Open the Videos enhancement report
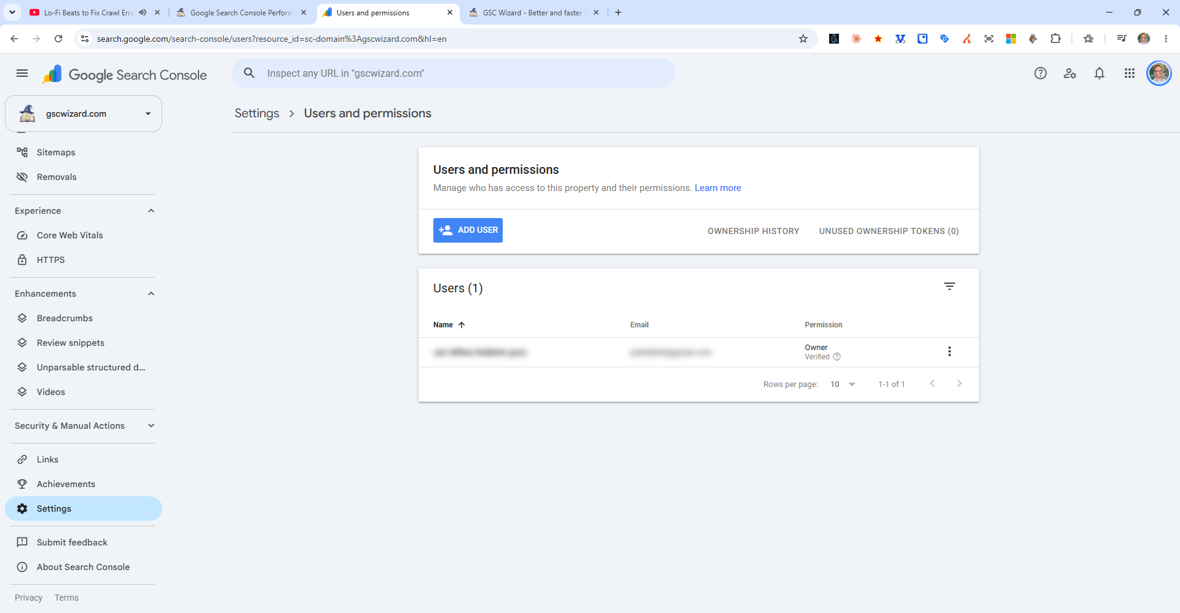Viewport: 1180px width, 613px height. click(50, 392)
